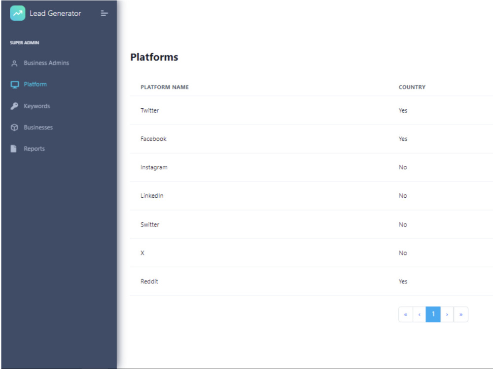Select the Switter platform row
Screen dimensions: 493x369
tap(311, 225)
